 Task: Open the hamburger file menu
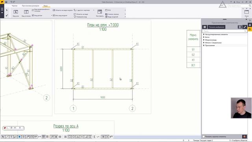(x=2, y=11)
